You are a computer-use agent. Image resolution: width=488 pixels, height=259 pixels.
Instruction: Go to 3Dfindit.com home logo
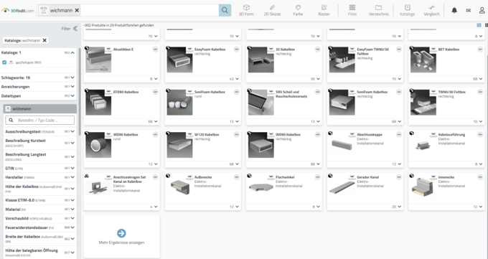click(17, 10)
